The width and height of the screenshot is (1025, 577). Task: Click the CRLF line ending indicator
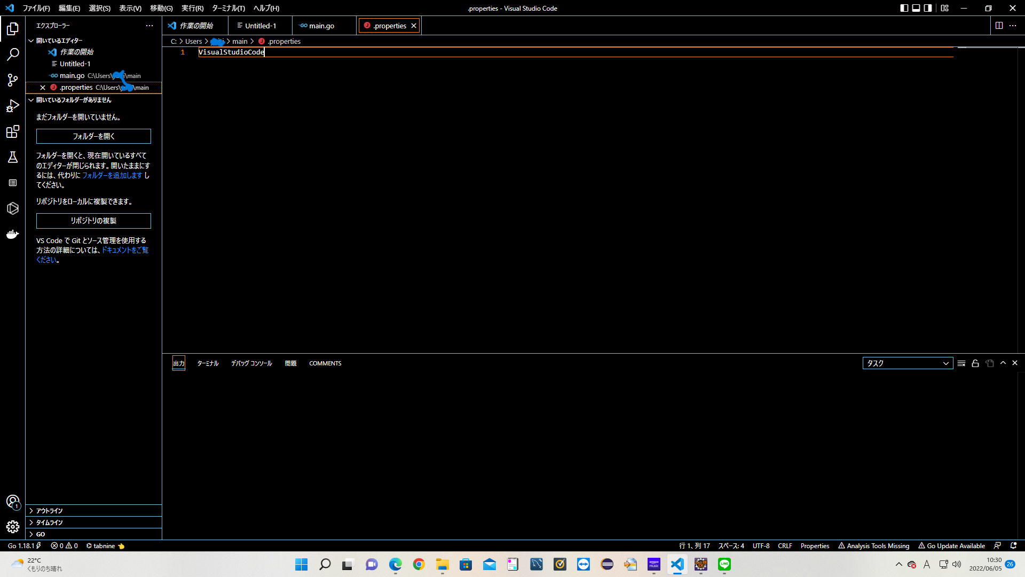click(x=785, y=546)
